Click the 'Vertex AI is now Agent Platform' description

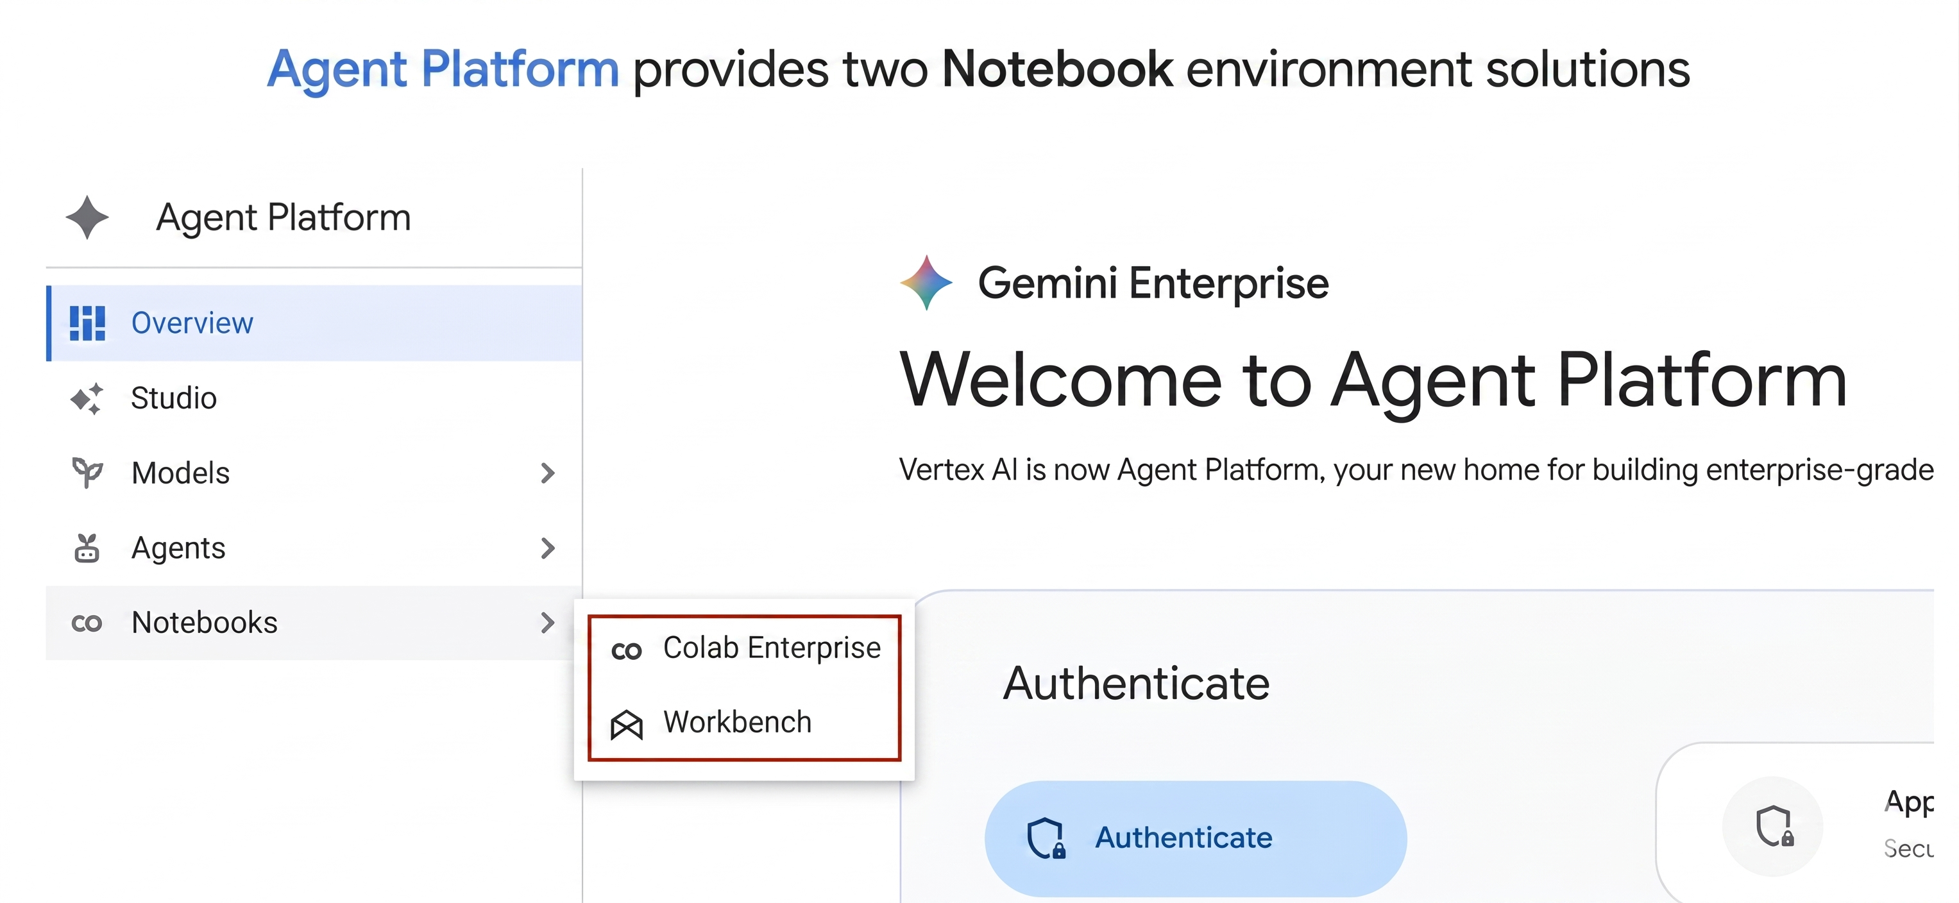[x=1416, y=469]
